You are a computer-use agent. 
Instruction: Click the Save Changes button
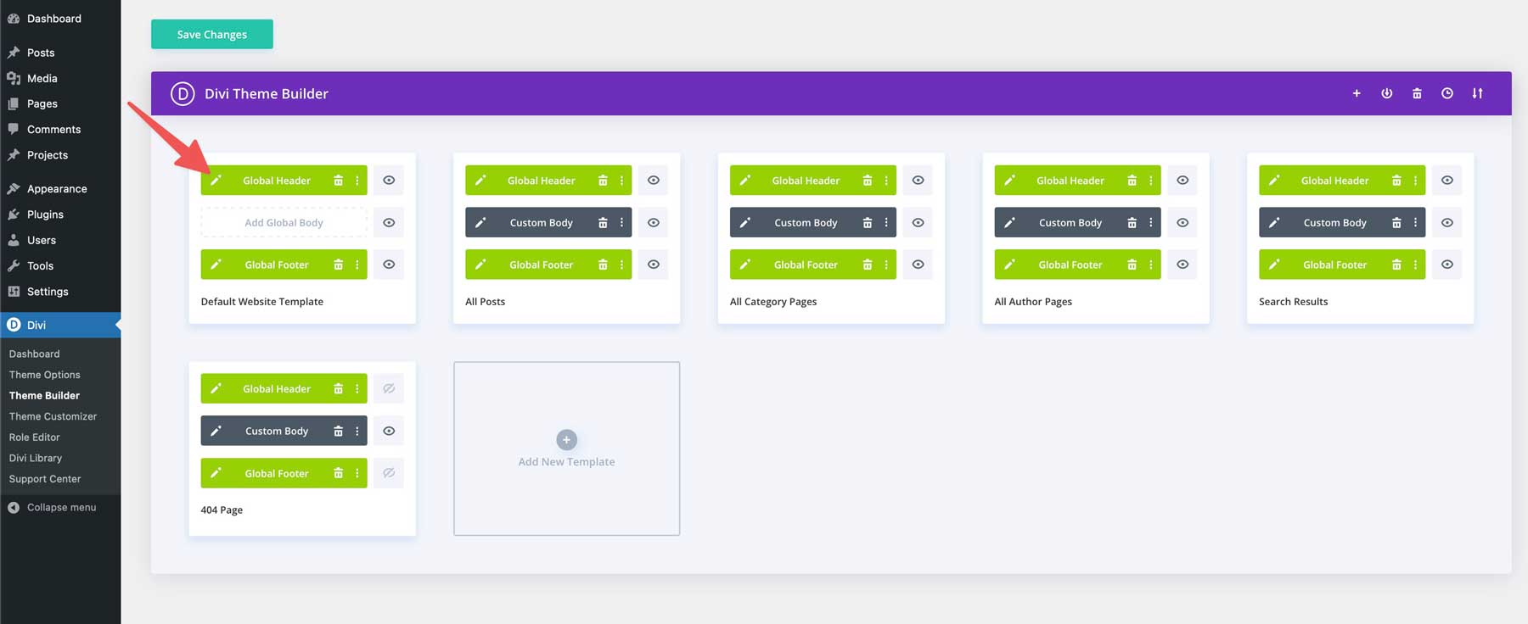[212, 34]
